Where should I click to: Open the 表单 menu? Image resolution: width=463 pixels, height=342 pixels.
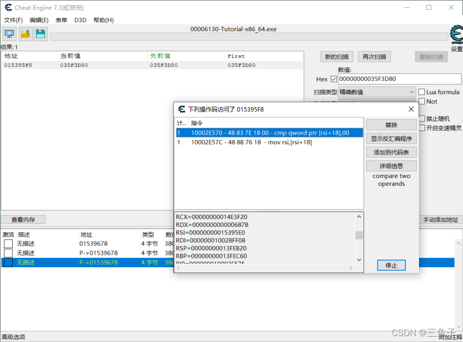click(62, 20)
